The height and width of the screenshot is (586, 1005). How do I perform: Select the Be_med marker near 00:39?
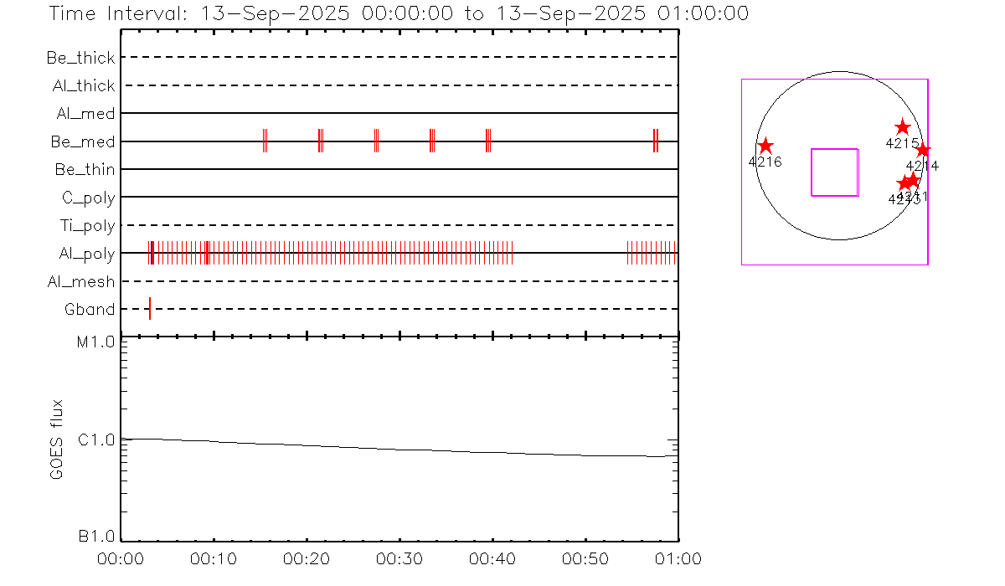487,141
